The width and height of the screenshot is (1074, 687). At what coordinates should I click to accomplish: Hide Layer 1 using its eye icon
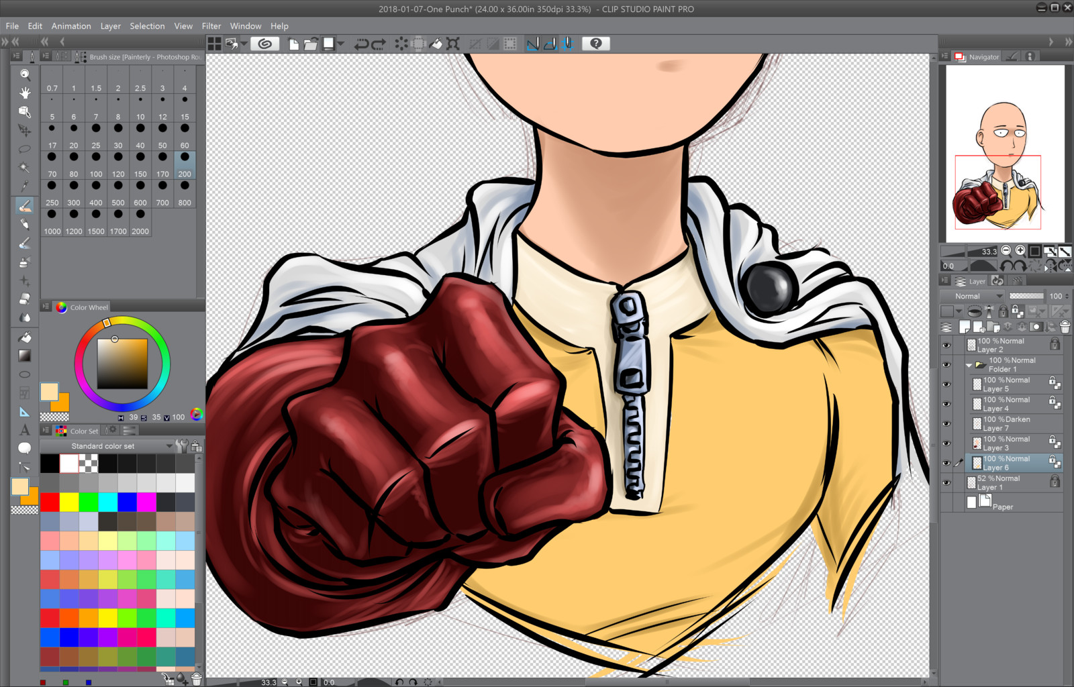click(x=946, y=483)
